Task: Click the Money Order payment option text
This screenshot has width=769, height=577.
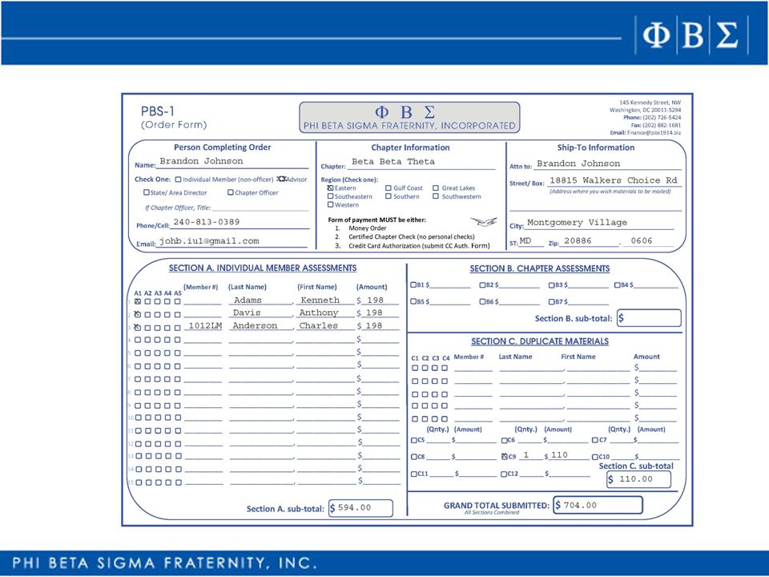Action: tap(368, 228)
